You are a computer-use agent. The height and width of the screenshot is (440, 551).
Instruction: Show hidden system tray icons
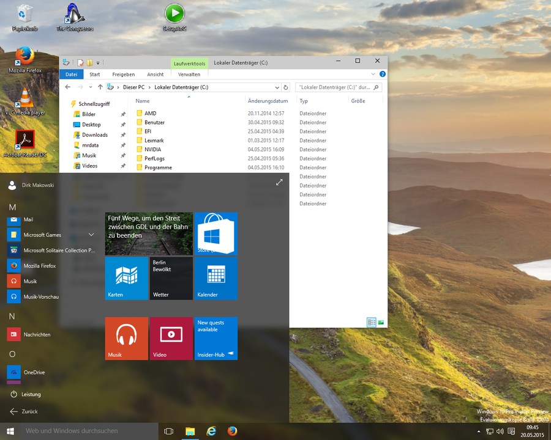(x=478, y=431)
